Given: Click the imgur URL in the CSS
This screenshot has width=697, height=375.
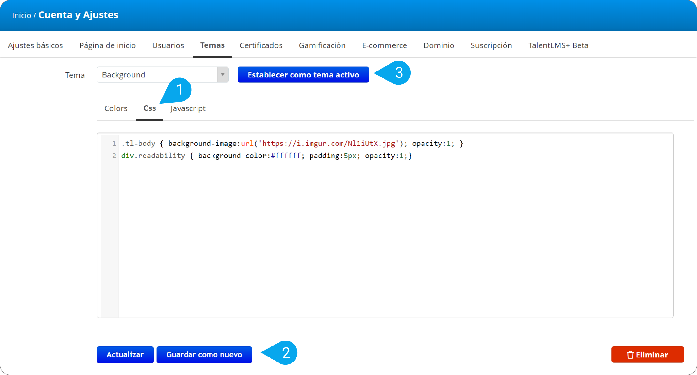Looking at the screenshot, I should [328, 144].
